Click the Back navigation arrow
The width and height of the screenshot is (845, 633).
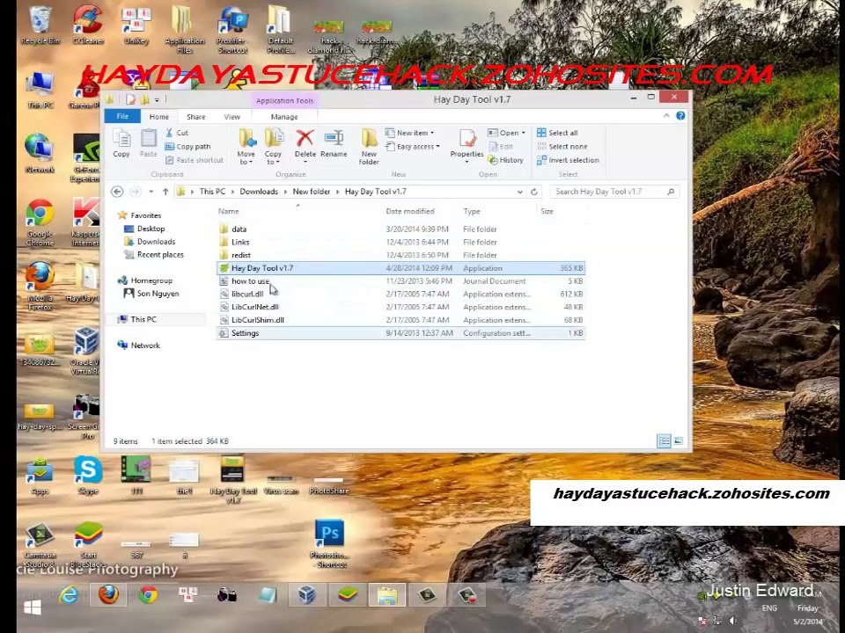coord(117,192)
